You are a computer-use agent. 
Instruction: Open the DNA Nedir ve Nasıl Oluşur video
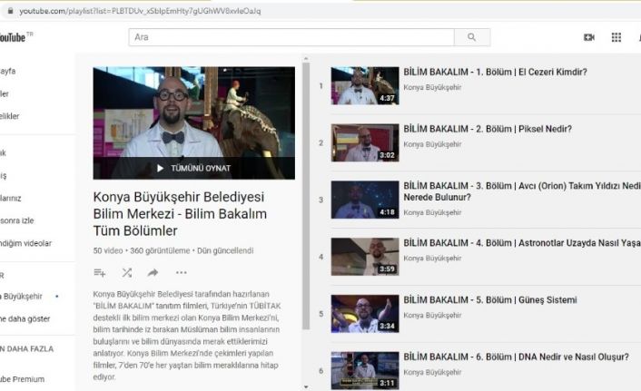coord(516,357)
